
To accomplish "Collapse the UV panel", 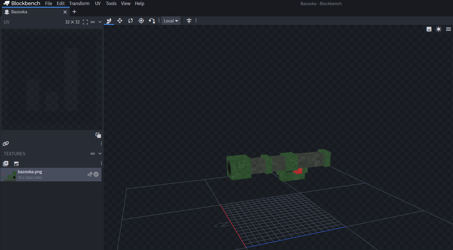I will pyautogui.click(x=100, y=22).
